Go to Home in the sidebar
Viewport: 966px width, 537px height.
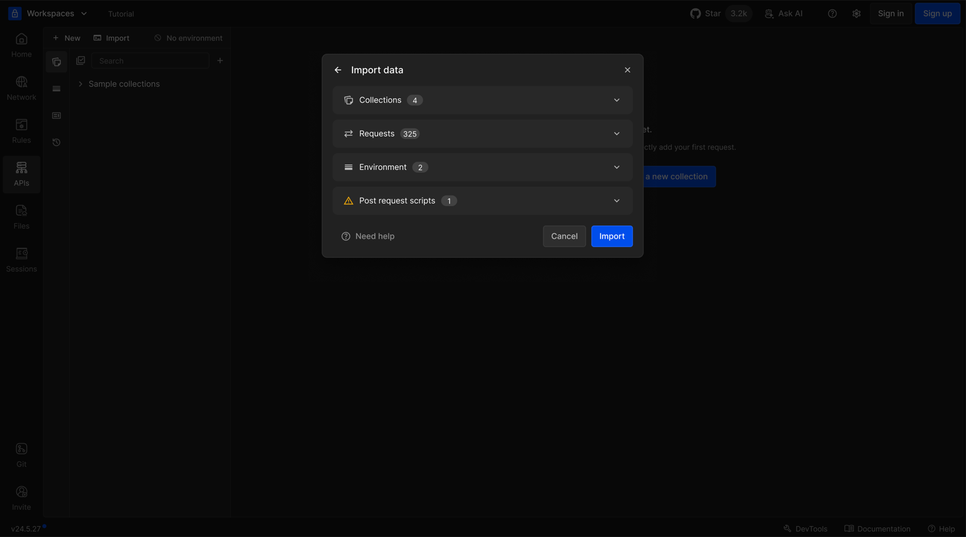click(x=21, y=46)
